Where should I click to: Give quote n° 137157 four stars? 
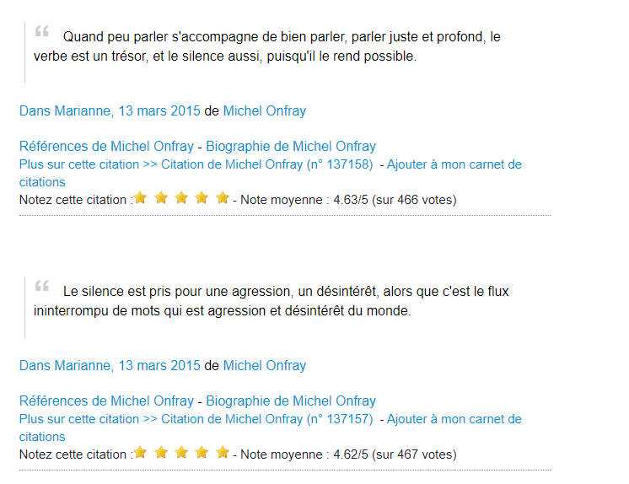(202, 453)
